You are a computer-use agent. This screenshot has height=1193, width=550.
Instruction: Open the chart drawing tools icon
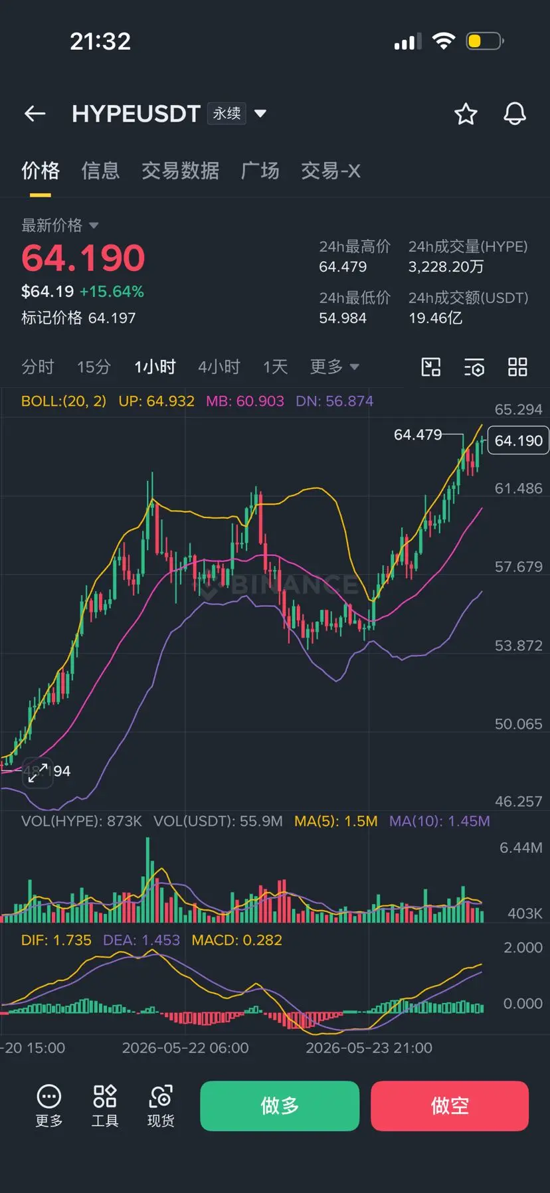coord(431,367)
